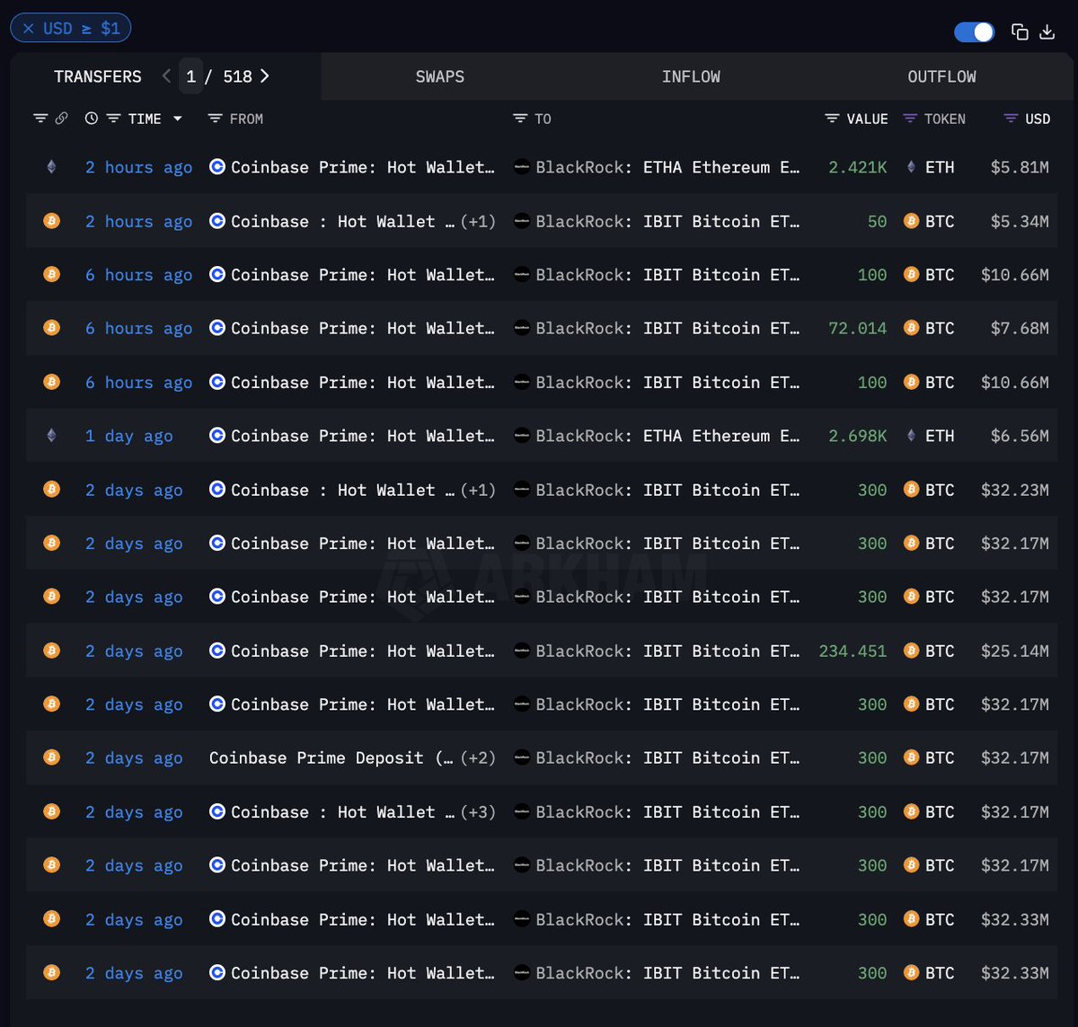This screenshot has width=1078, height=1027.
Task: Select the 2.421K value cell
Action: tap(858, 167)
